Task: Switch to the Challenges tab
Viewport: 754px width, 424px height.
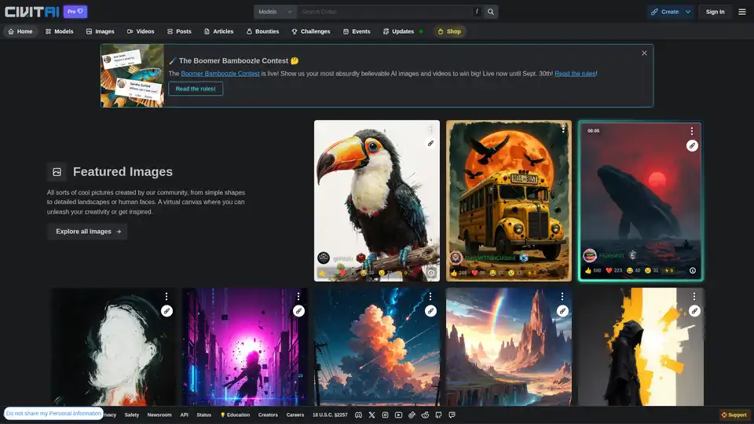Action: click(310, 31)
